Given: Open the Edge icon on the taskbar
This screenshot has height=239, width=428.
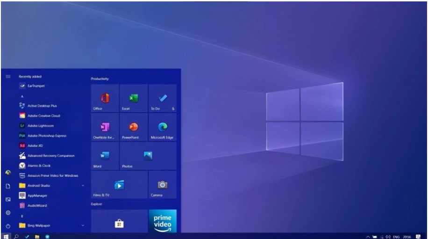Looking at the screenshot, I should [47, 237].
